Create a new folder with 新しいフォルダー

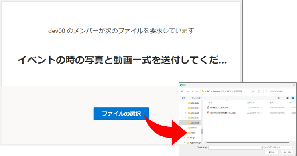point(197,98)
